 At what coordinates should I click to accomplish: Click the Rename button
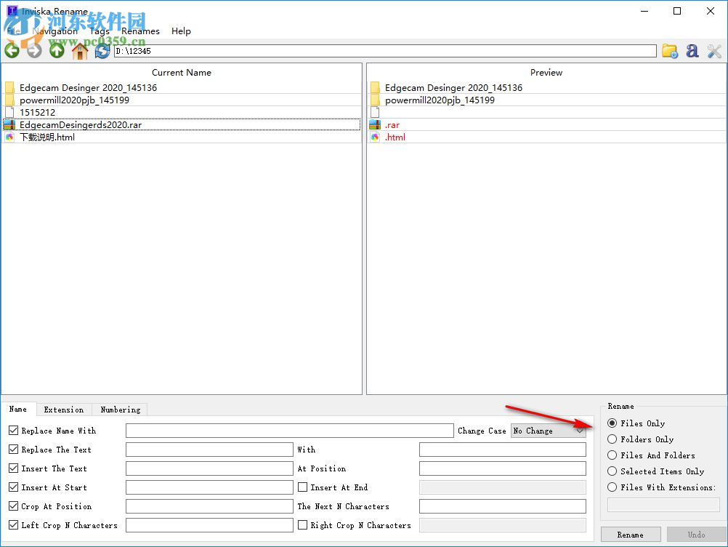[x=631, y=535]
